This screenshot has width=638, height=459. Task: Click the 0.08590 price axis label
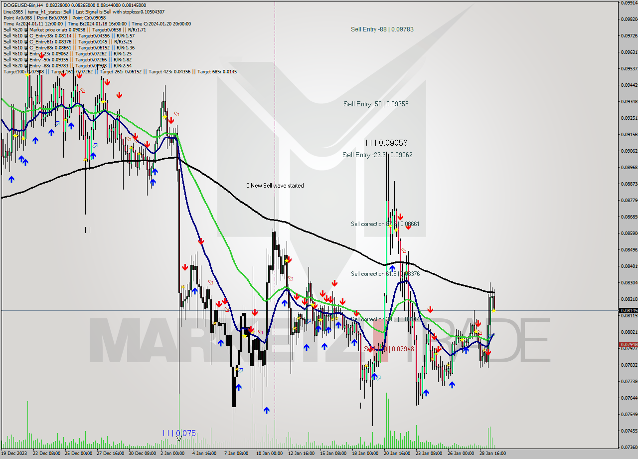[629, 233]
